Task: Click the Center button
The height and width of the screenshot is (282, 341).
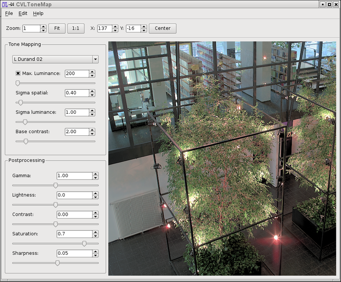Action: click(162, 28)
